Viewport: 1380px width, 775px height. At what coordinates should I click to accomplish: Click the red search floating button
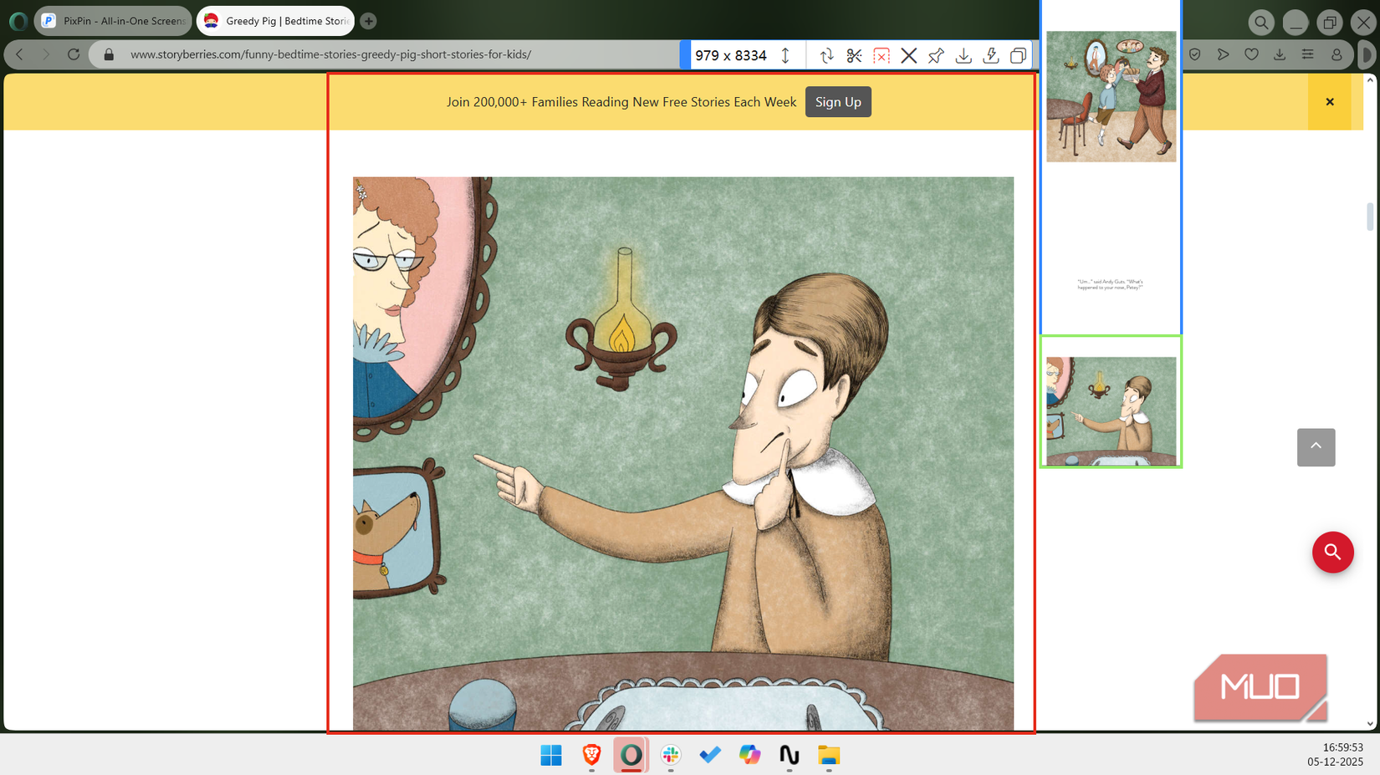[1332, 553]
